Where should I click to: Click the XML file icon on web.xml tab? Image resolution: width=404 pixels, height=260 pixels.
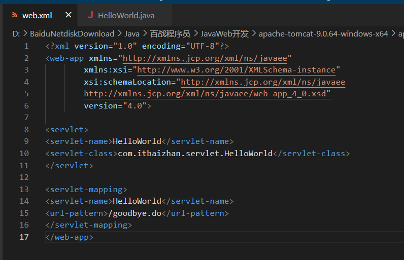tap(15, 15)
